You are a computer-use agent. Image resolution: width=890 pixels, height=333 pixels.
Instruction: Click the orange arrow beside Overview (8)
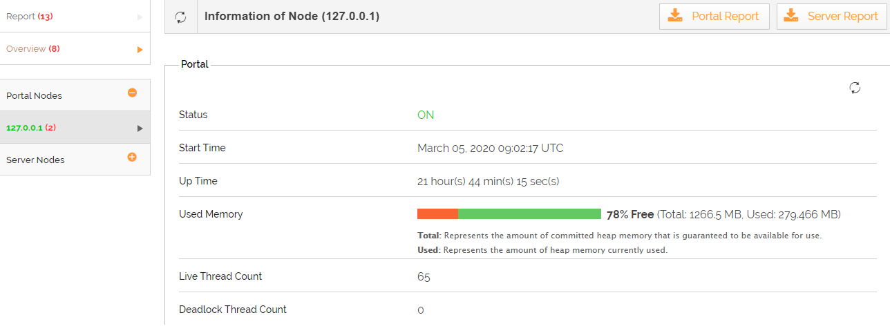(x=140, y=49)
